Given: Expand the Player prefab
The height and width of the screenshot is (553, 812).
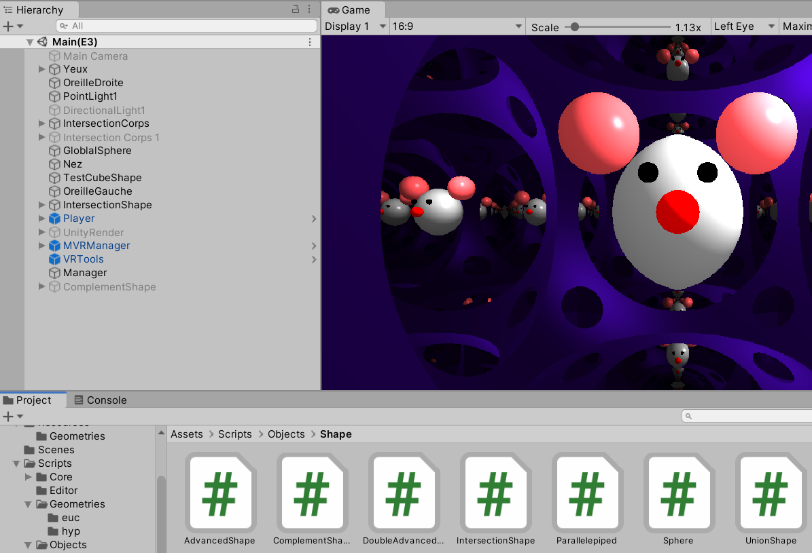Looking at the screenshot, I should pos(41,218).
